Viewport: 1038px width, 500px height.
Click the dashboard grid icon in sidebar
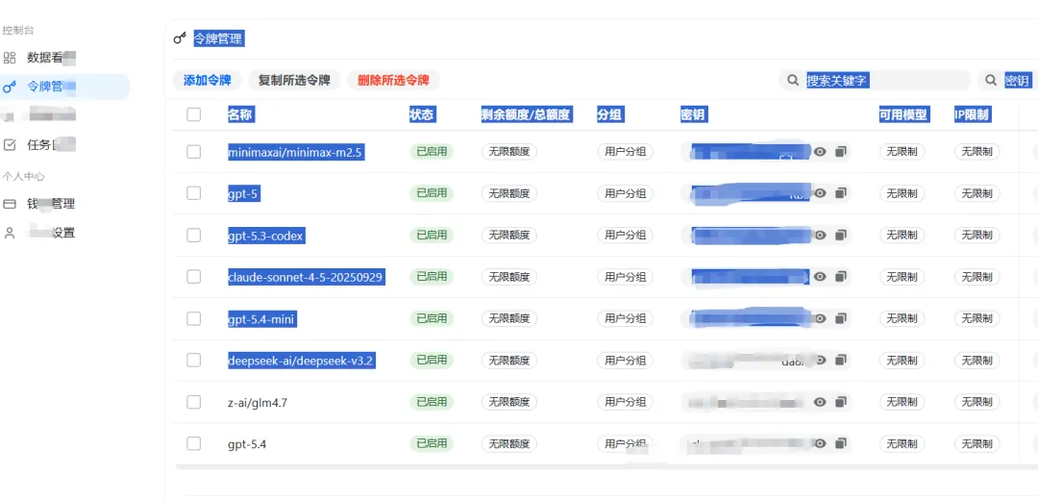tap(10, 58)
